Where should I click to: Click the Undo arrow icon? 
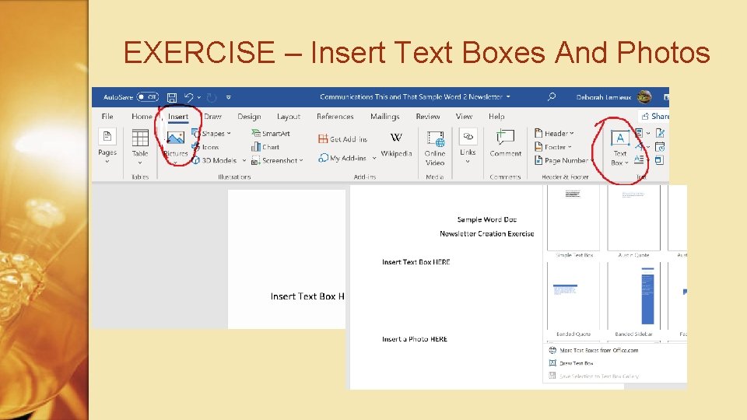click(x=188, y=98)
